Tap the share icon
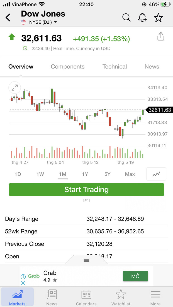Viewport: 173px width, 307px height. point(161,37)
